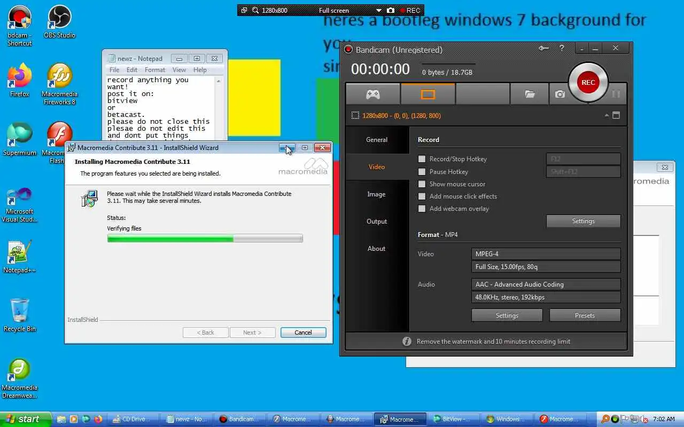Select the screen rectangle recording mode icon
Viewport: 684px width, 427px height.
click(x=428, y=94)
